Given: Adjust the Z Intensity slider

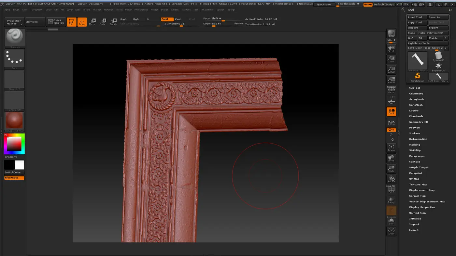Looking at the screenshot, I should coord(174,24).
